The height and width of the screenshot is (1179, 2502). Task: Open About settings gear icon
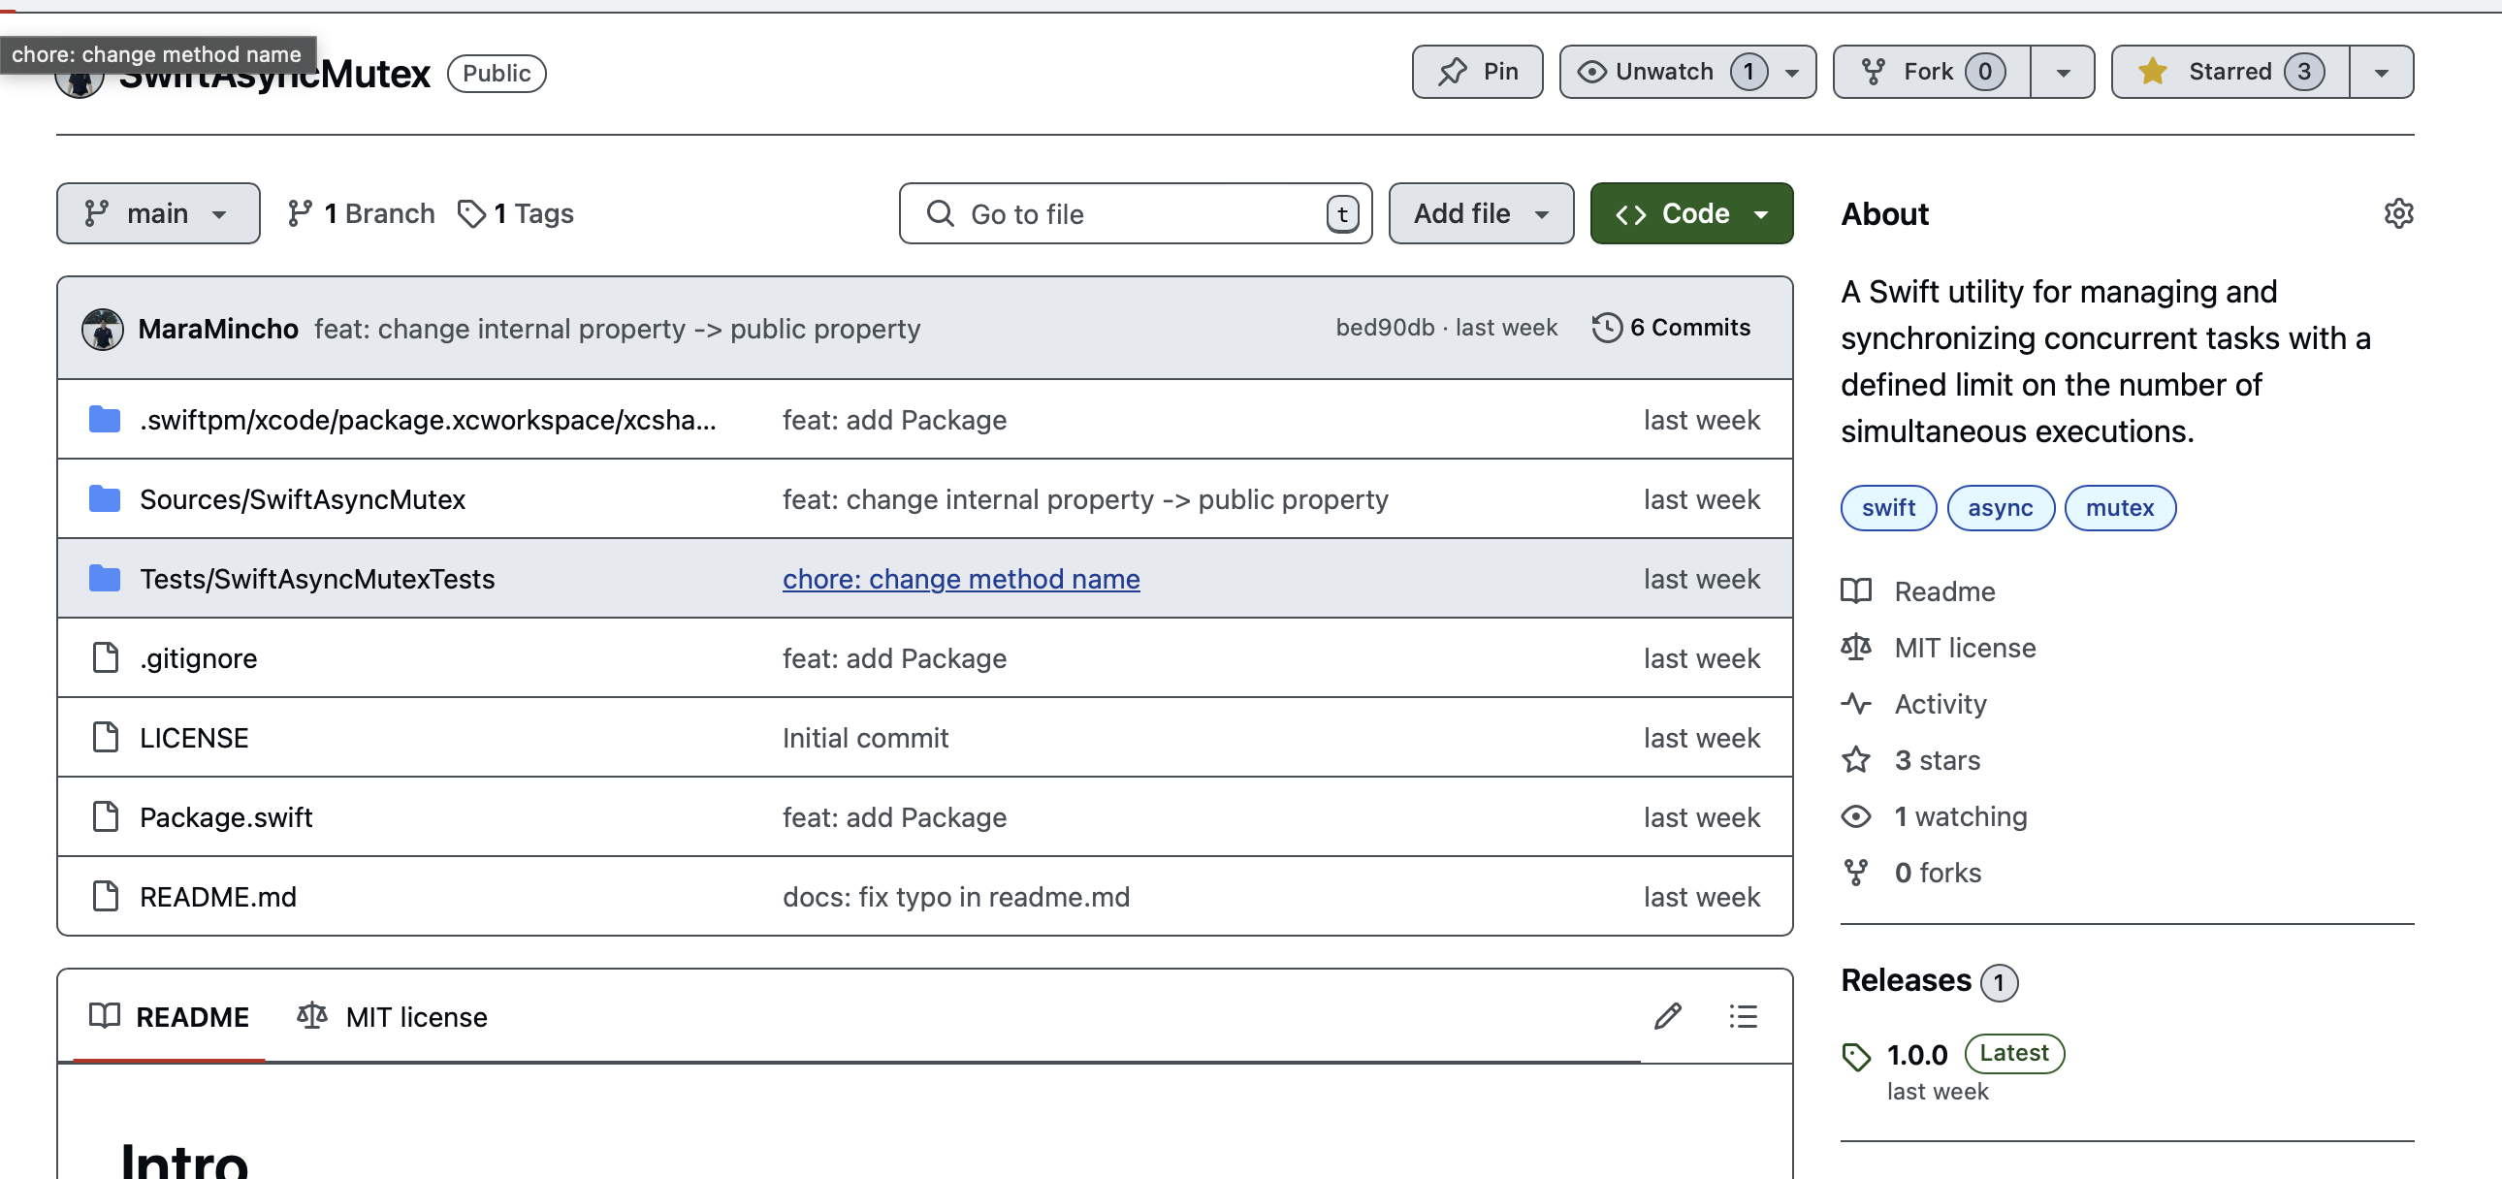(x=2398, y=213)
